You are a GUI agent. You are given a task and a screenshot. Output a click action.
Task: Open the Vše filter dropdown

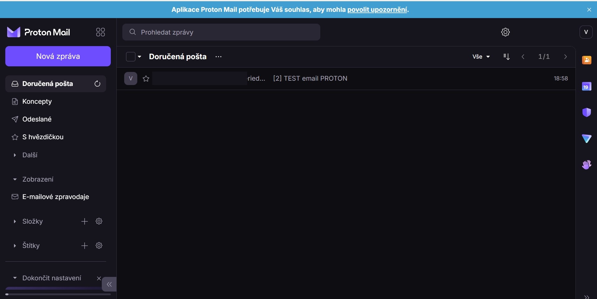481,57
